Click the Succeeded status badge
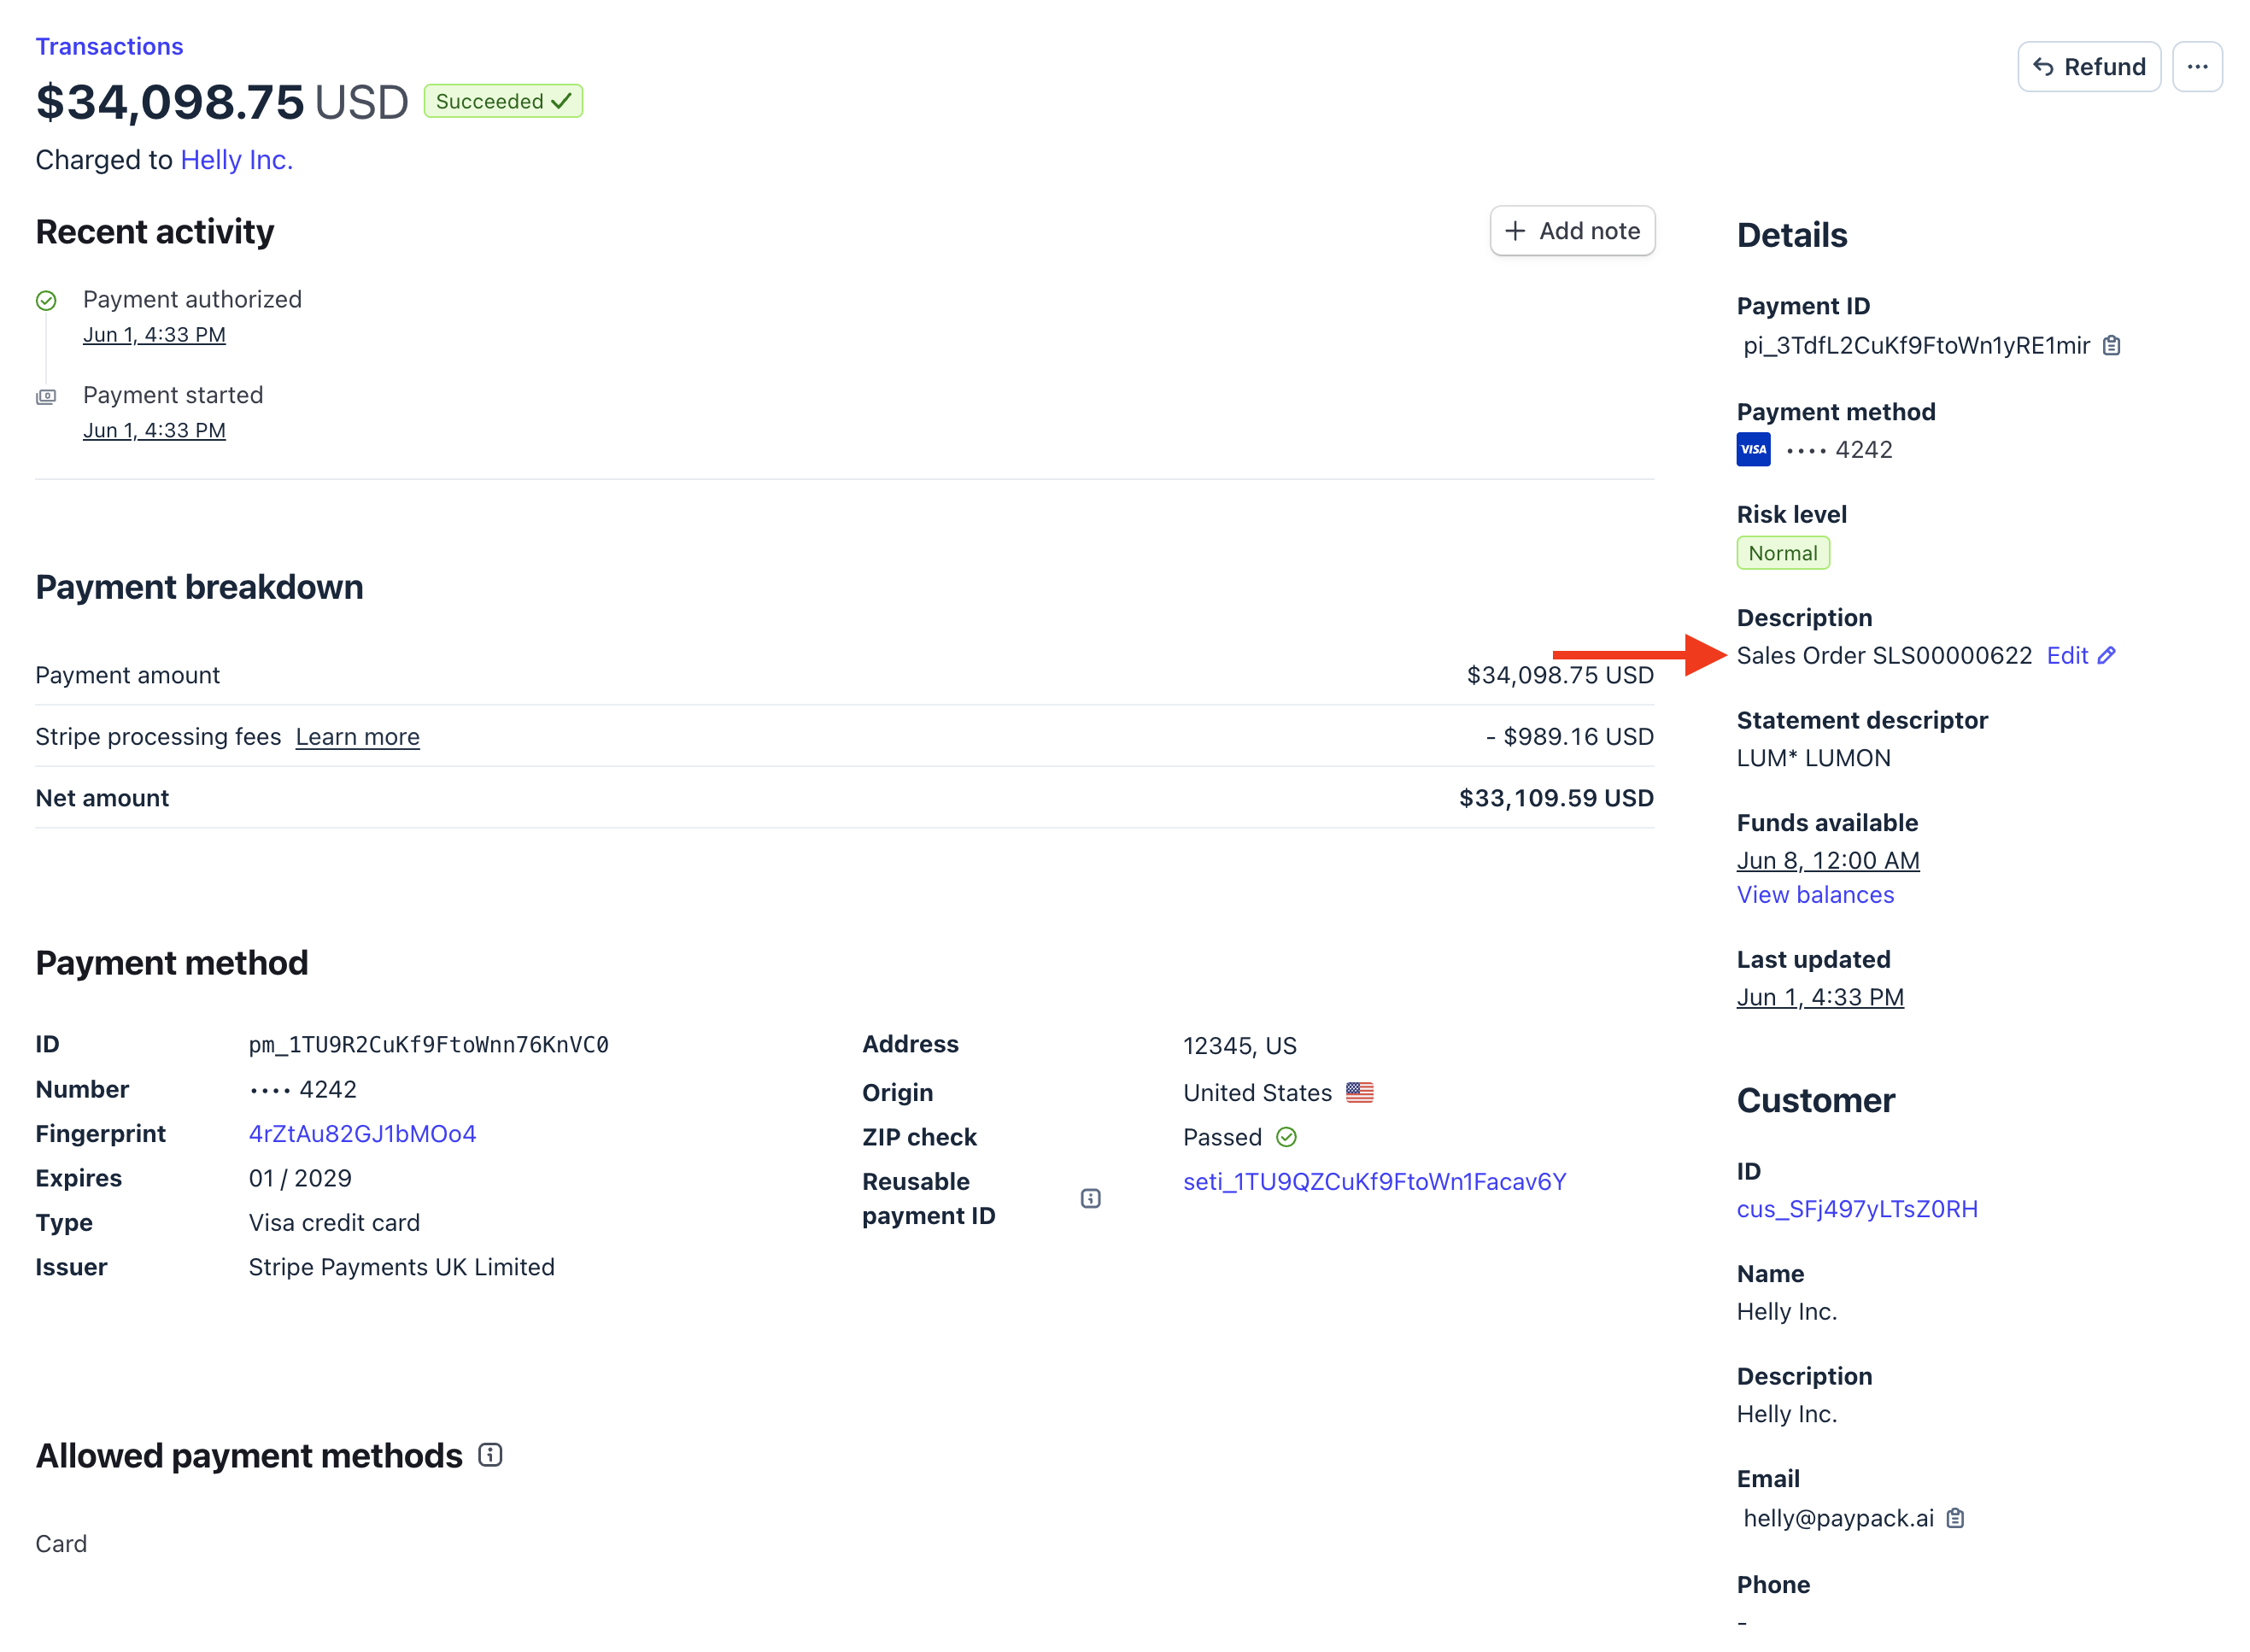Screen dimensions: 2250x1652 (503, 101)
